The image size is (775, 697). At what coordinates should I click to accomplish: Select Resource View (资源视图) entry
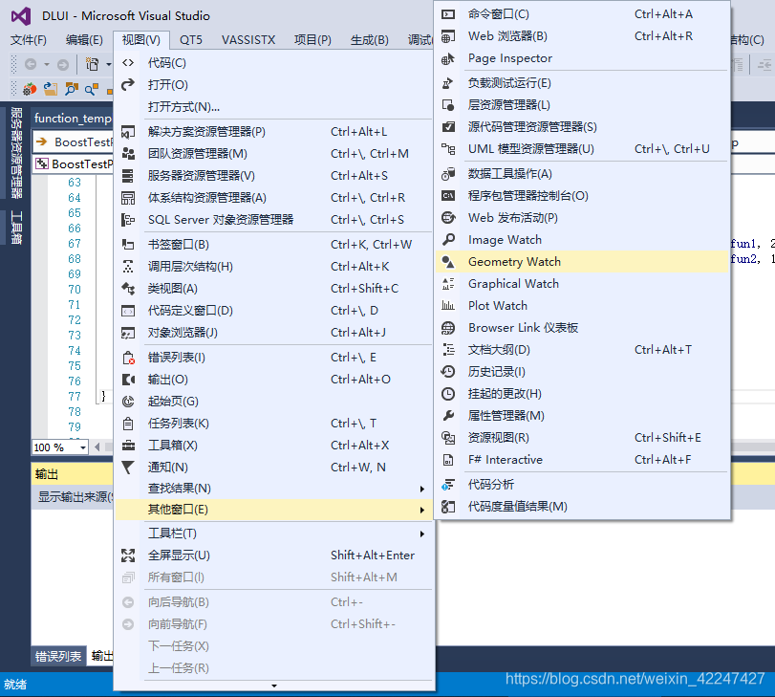tap(582, 438)
